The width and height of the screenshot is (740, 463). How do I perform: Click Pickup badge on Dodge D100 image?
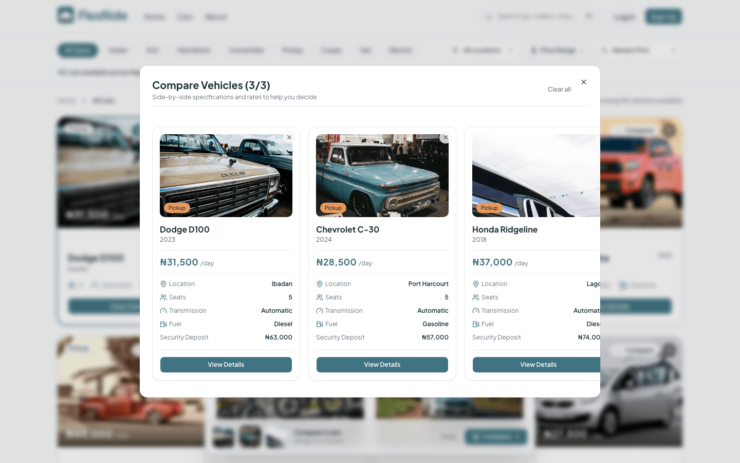(x=177, y=208)
